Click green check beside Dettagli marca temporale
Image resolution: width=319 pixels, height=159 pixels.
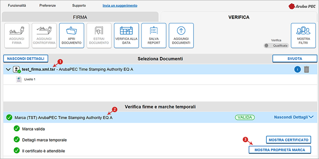[16, 140]
